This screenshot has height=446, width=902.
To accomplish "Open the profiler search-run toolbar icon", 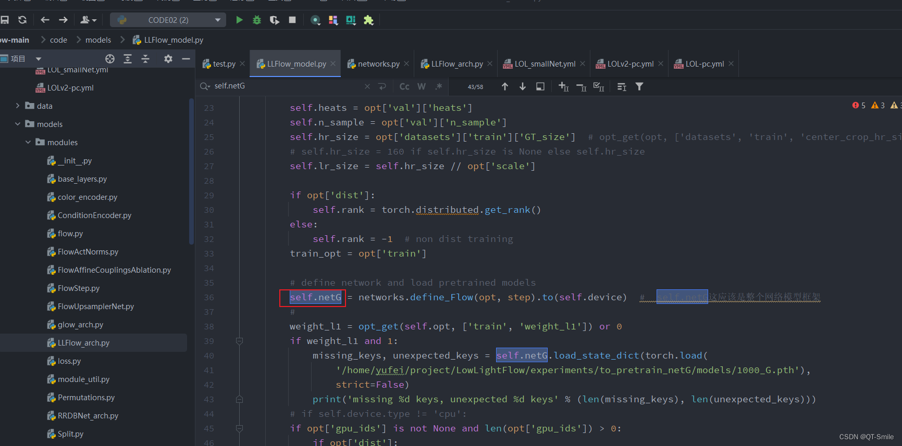I will coord(315,20).
